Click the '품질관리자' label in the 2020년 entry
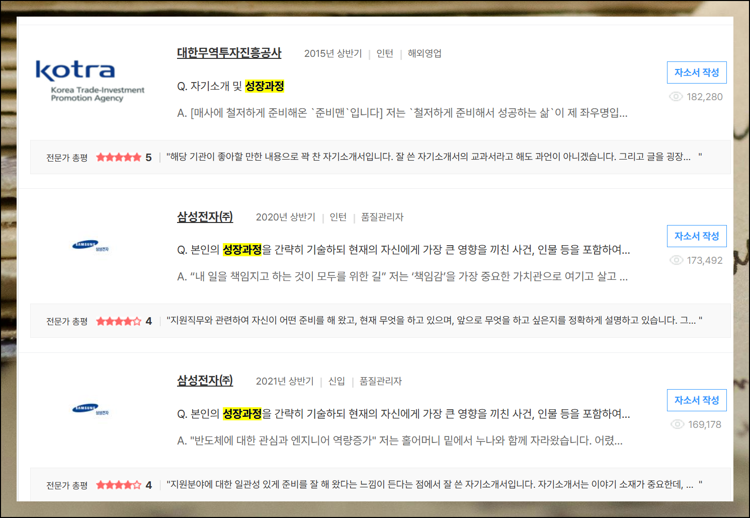Screen dimensions: 750x518 [x=382, y=217]
